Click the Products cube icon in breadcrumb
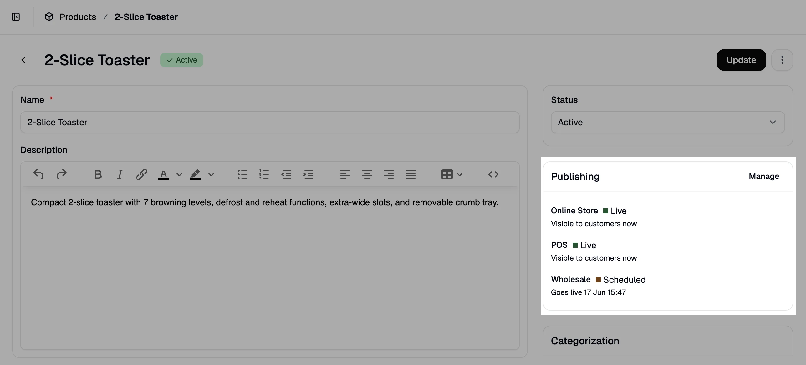This screenshot has height=365, width=806. (49, 17)
